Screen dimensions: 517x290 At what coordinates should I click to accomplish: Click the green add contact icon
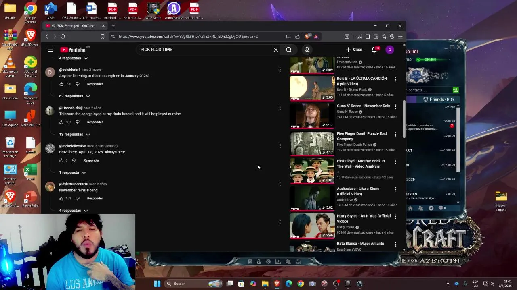click(x=456, y=90)
